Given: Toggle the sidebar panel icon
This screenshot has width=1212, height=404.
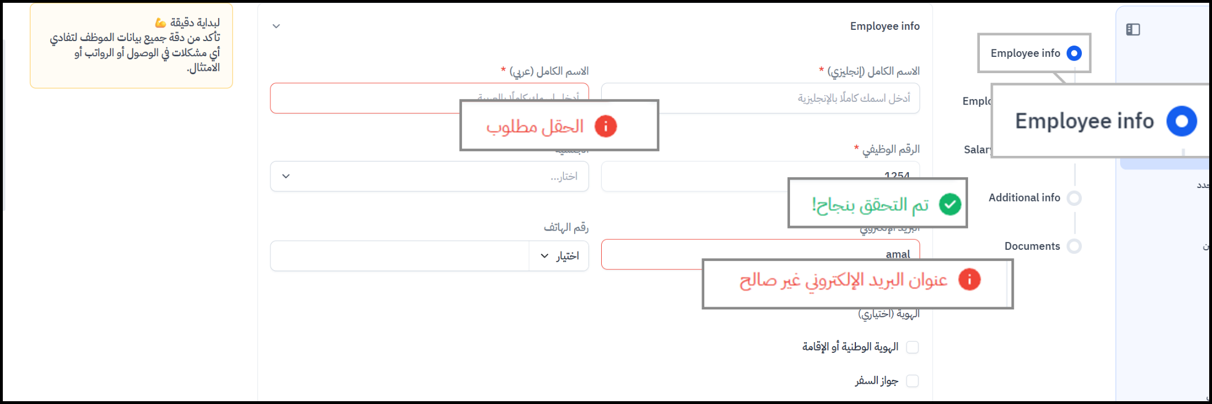Looking at the screenshot, I should coord(1133,29).
